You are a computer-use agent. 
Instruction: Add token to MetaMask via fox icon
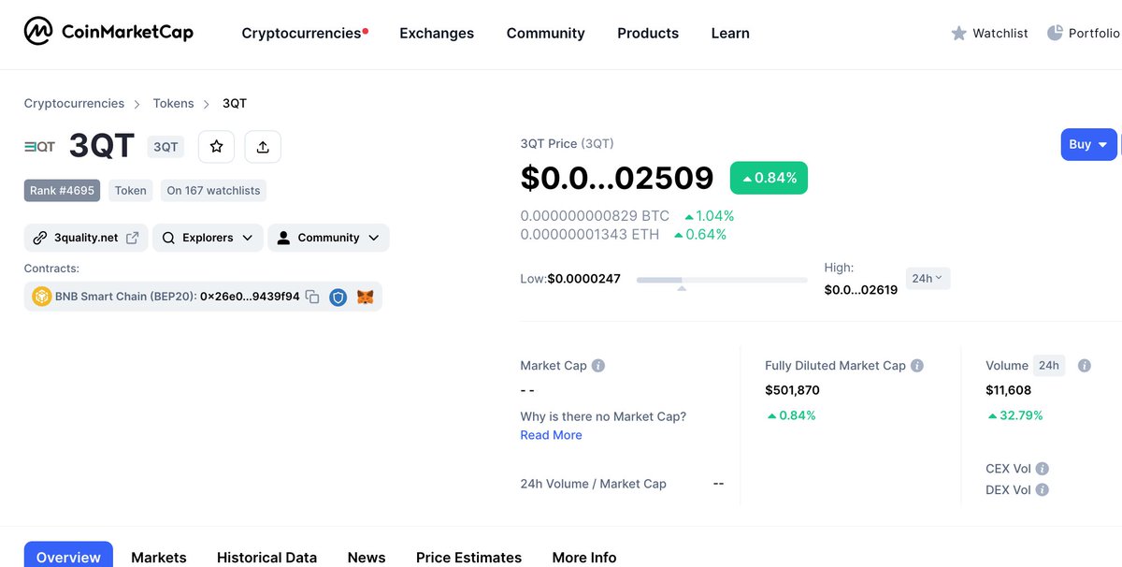click(366, 297)
